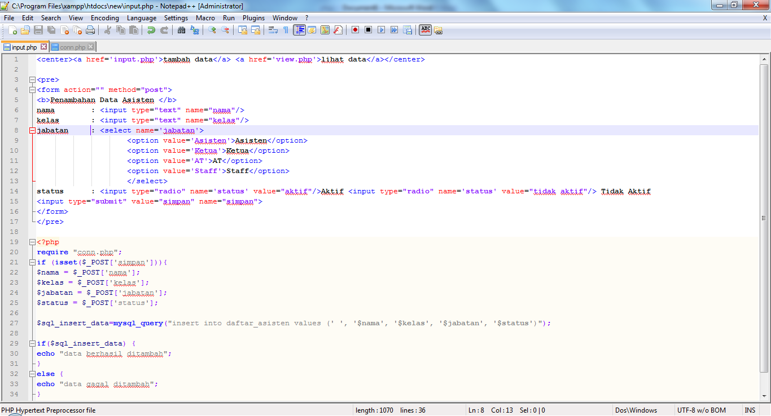The image size is (771, 416).
Task: Toggle synchronized vertical scrolling
Action: [x=243, y=30]
